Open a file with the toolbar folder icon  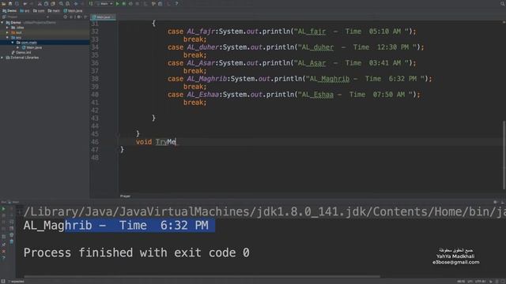(3, 3)
